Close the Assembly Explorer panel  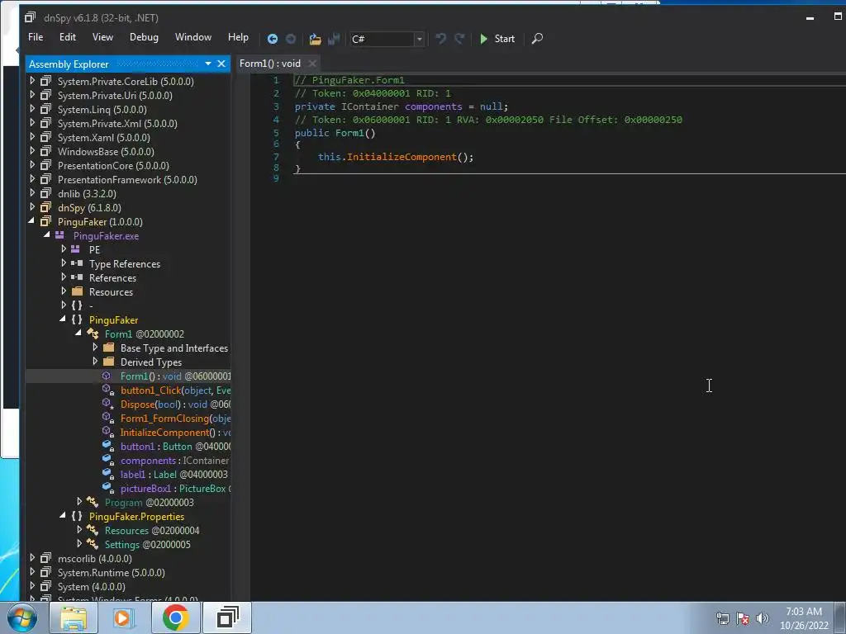[221, 64]
